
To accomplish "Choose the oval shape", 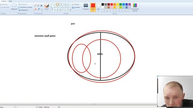I will [x=58, y=5].
